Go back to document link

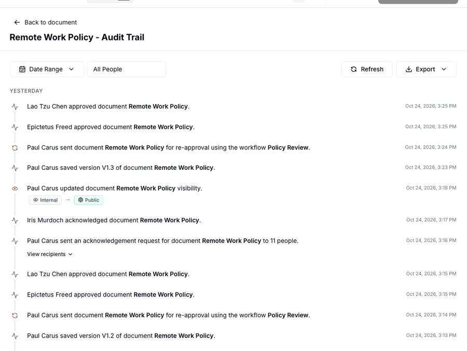(x=45, y=22)
